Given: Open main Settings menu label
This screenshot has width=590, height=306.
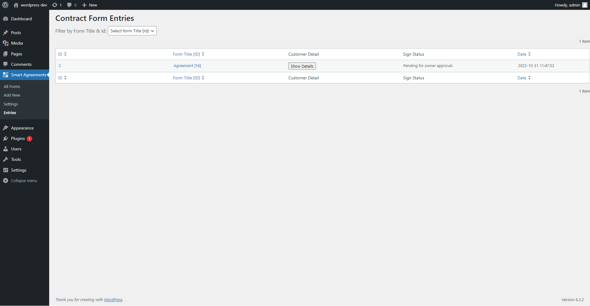Looking at the screenshot, I should click(19, 170).
